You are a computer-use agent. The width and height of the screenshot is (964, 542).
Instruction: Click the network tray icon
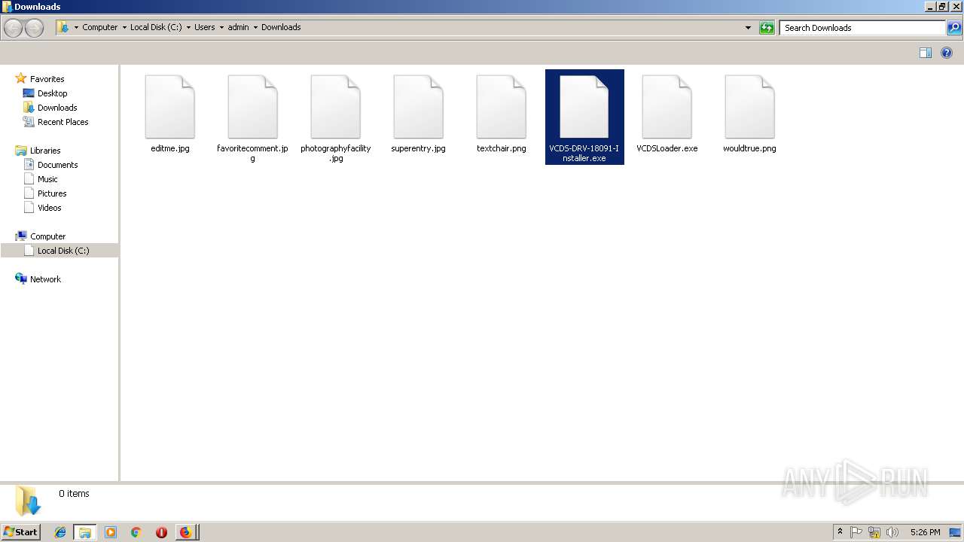point(874,532)
